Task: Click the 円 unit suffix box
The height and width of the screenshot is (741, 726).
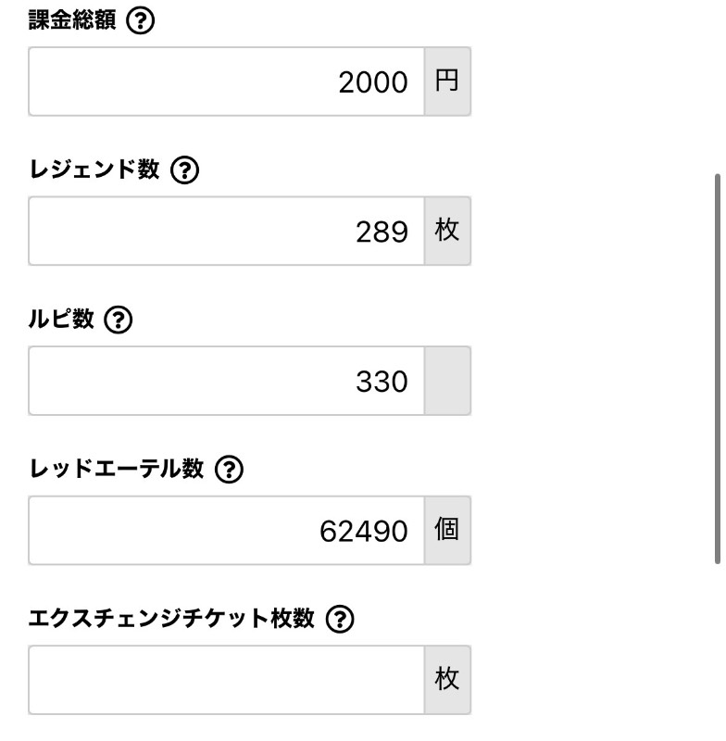Action: coord(447,82)
